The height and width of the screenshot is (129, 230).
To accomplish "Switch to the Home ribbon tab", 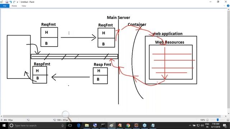I will [x=14, y=6].
